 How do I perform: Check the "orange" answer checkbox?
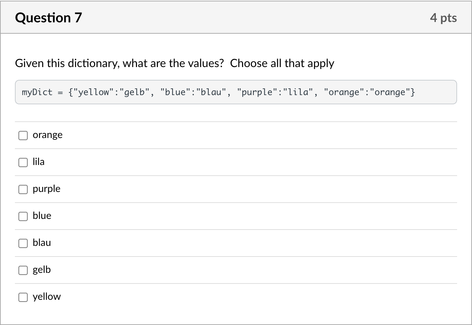(x=23, y=135)
